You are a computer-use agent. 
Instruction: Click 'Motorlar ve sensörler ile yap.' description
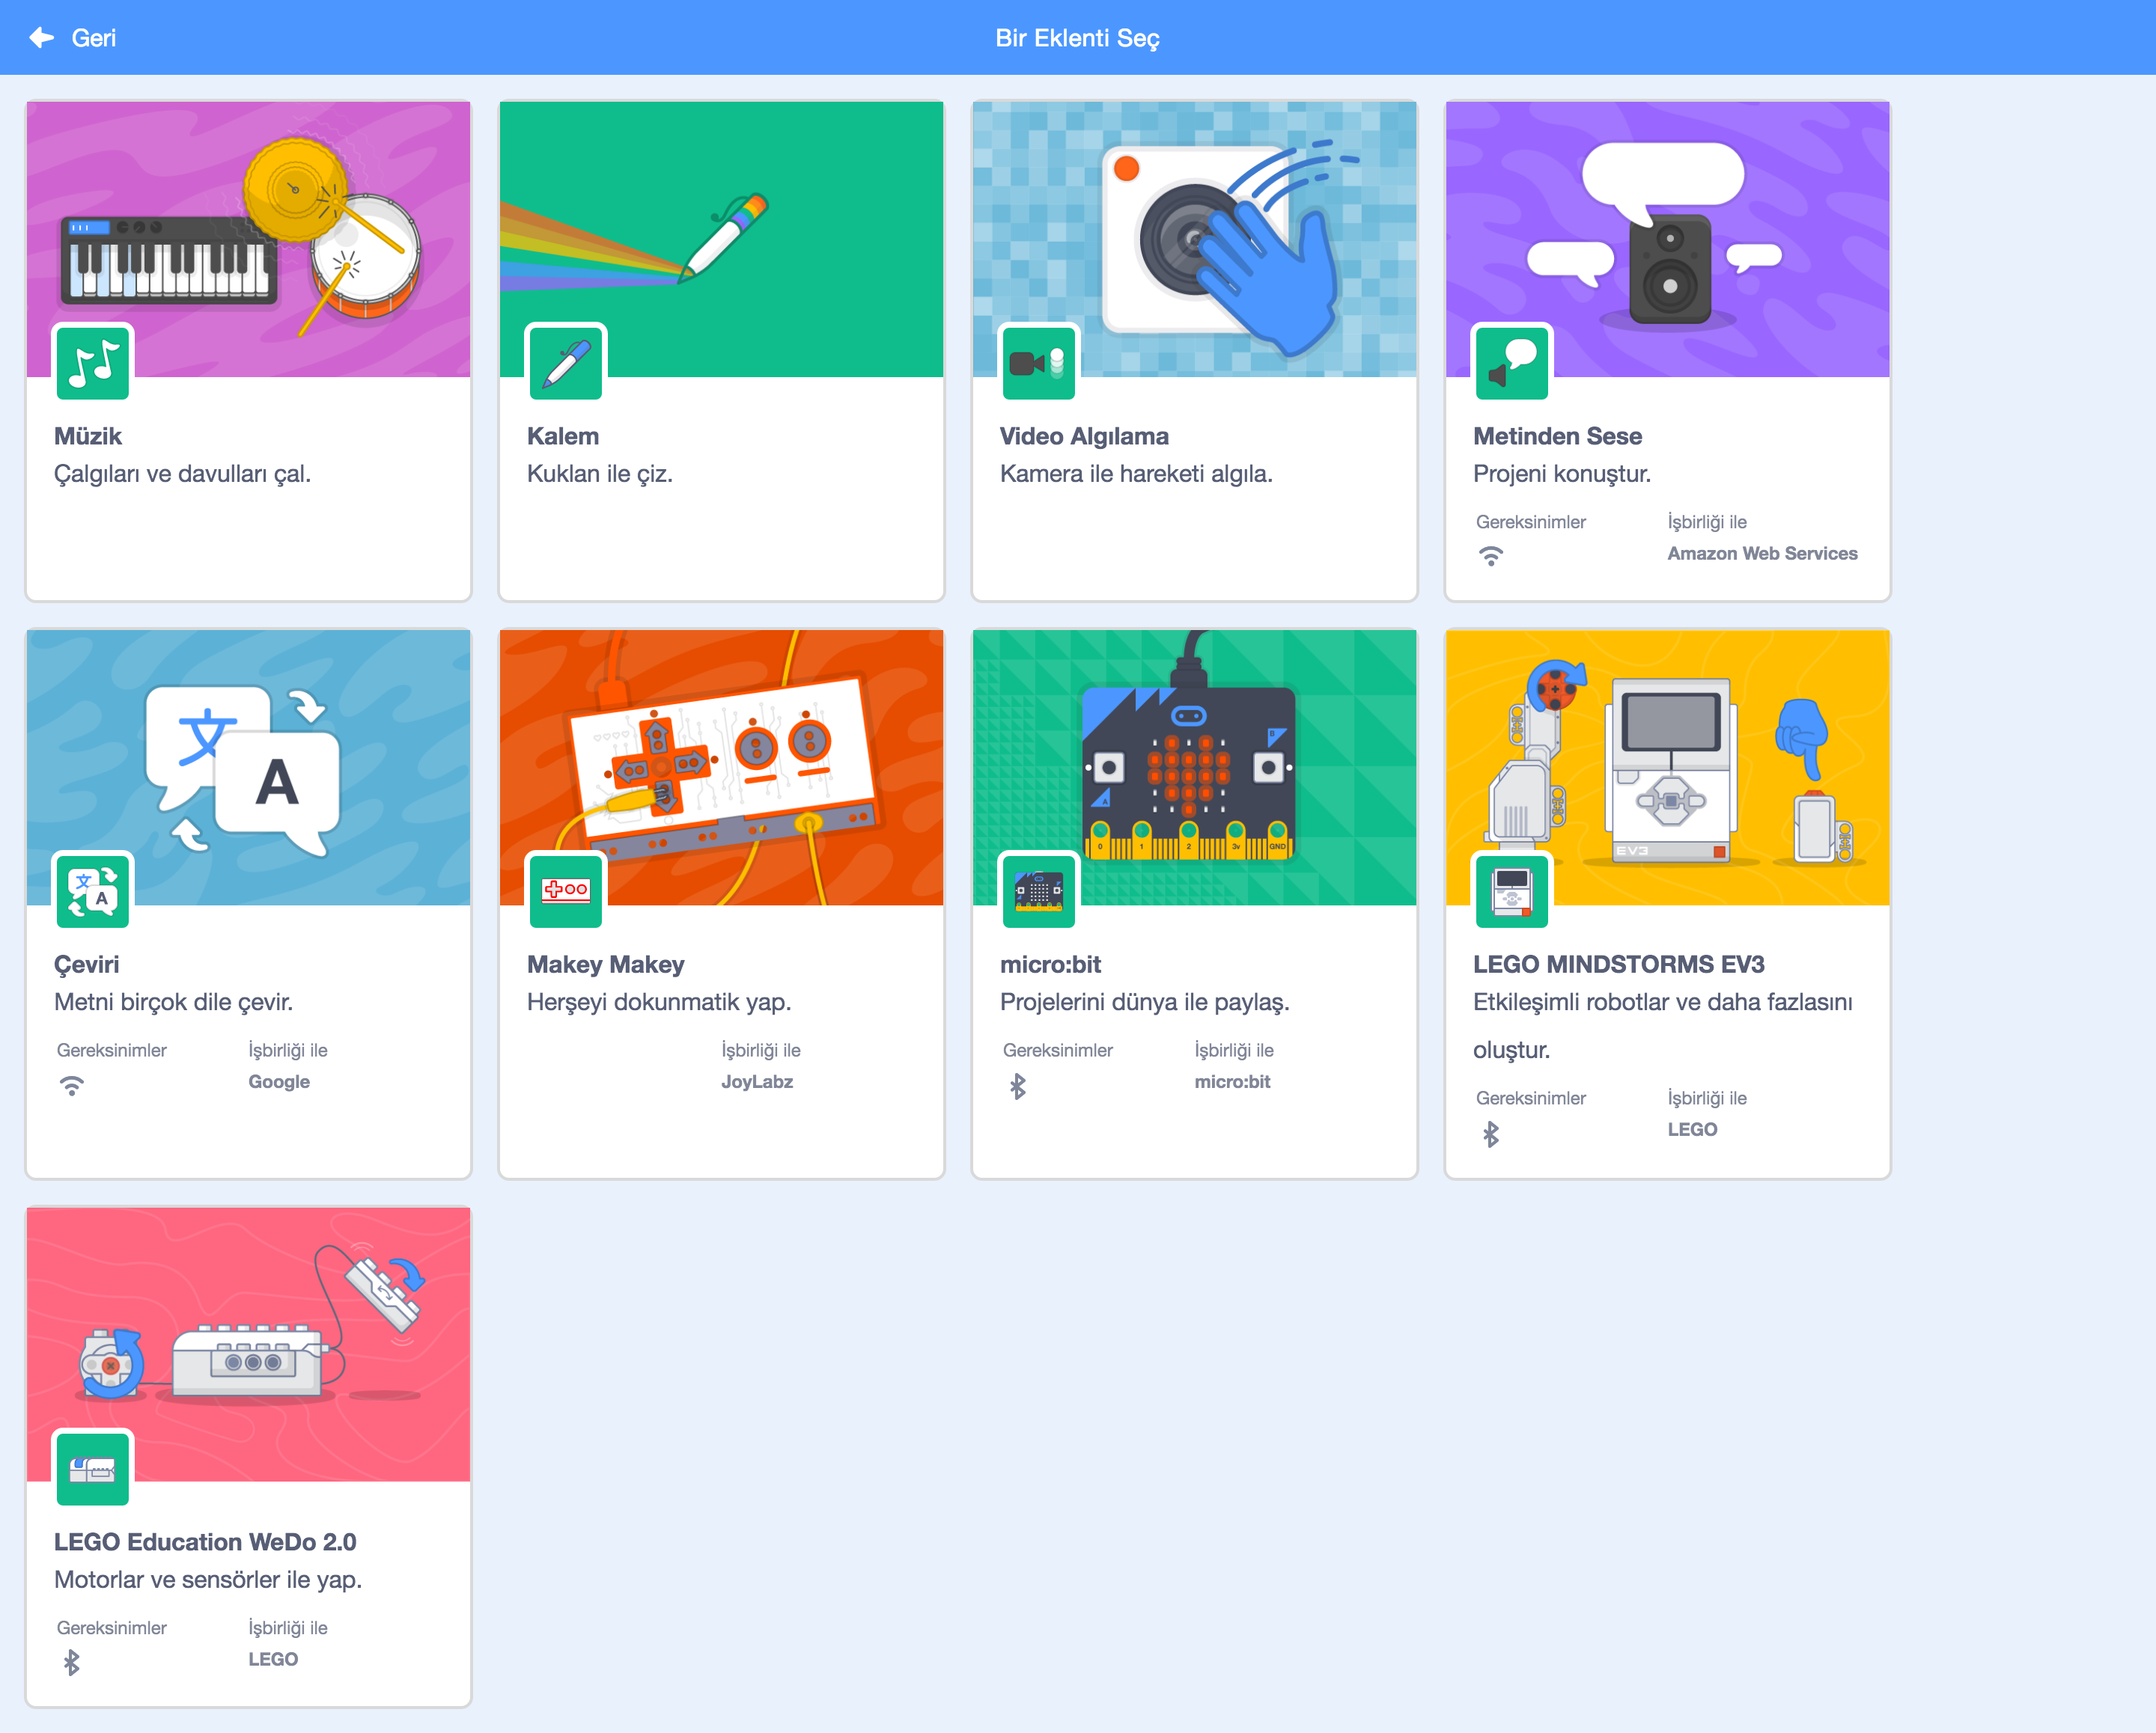[x=208, y=1580]
